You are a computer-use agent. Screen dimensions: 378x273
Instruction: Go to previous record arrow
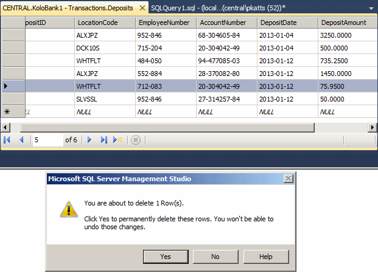click(x=21, y=140)
